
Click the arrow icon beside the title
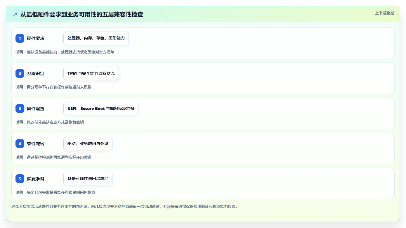point(15,14)
